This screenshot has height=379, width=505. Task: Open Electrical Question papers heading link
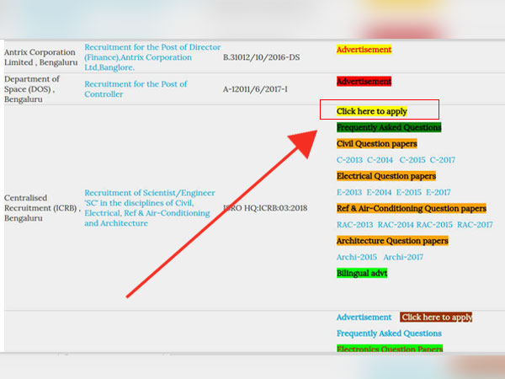pyautogui.click(x=386, y=176)
